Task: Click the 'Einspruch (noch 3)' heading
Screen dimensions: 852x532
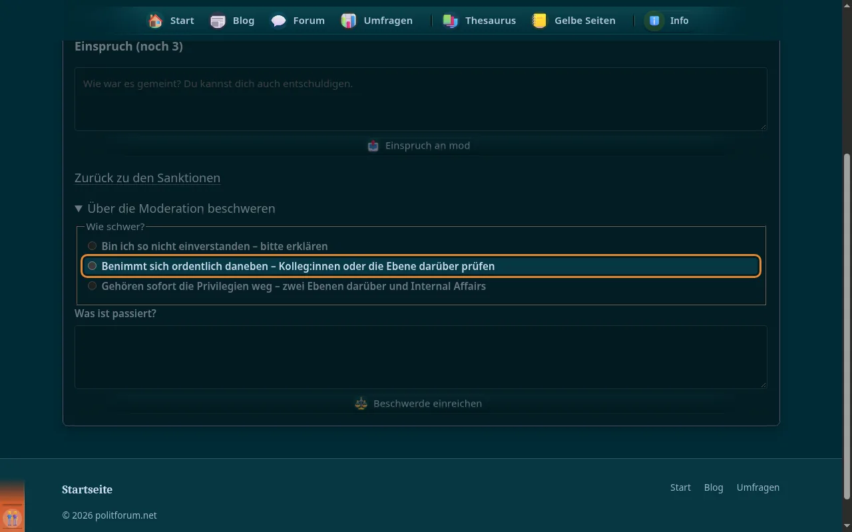Action: click(x=128, y=47)
